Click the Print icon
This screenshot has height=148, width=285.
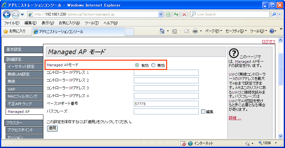(195, 31)
